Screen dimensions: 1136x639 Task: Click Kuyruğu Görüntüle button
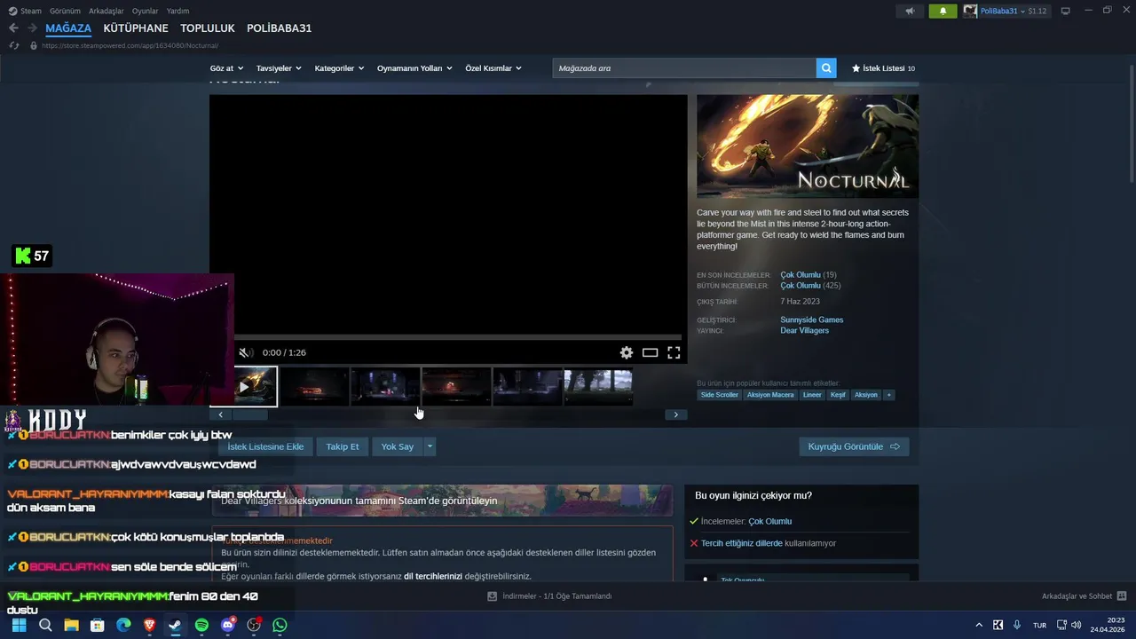854,446
